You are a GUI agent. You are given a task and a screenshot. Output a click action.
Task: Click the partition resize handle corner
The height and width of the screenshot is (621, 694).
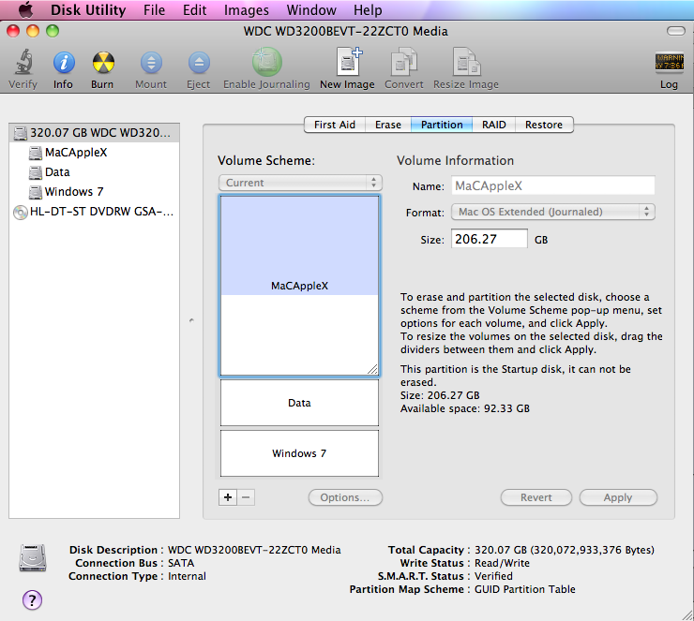[372, 369]
